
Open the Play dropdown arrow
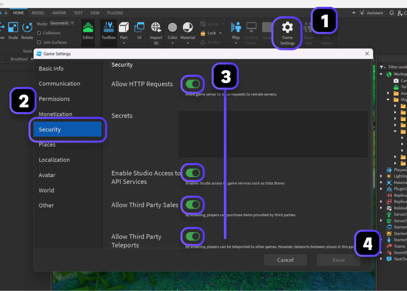tap(236, 43)
